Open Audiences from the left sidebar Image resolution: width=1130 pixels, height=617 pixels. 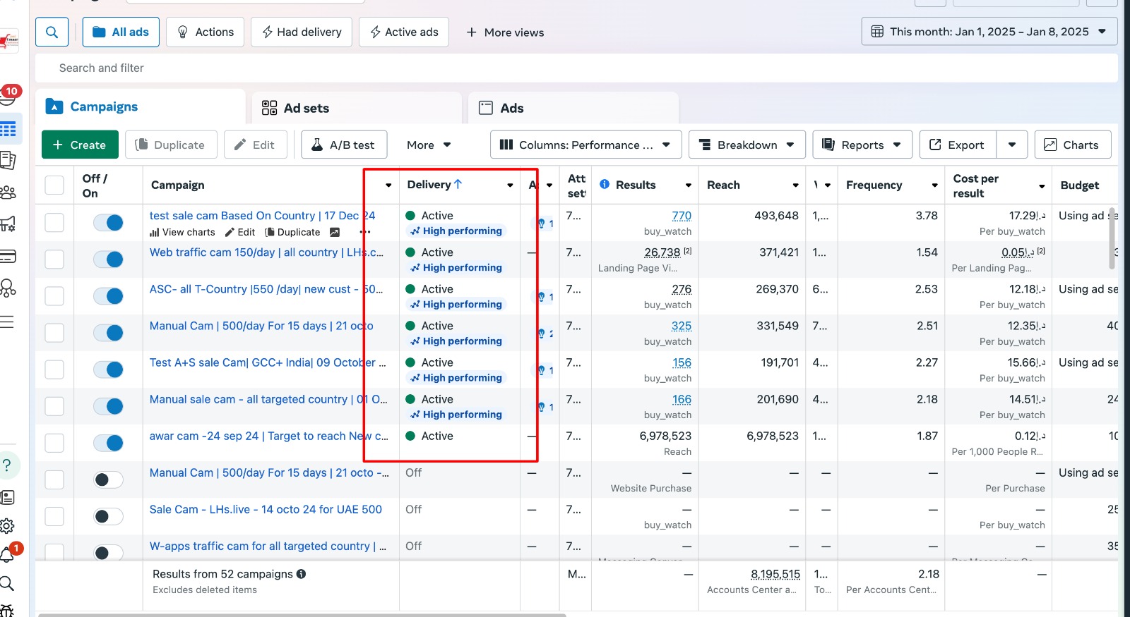[8, 193]
